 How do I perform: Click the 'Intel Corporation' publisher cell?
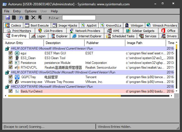[96, 63]
